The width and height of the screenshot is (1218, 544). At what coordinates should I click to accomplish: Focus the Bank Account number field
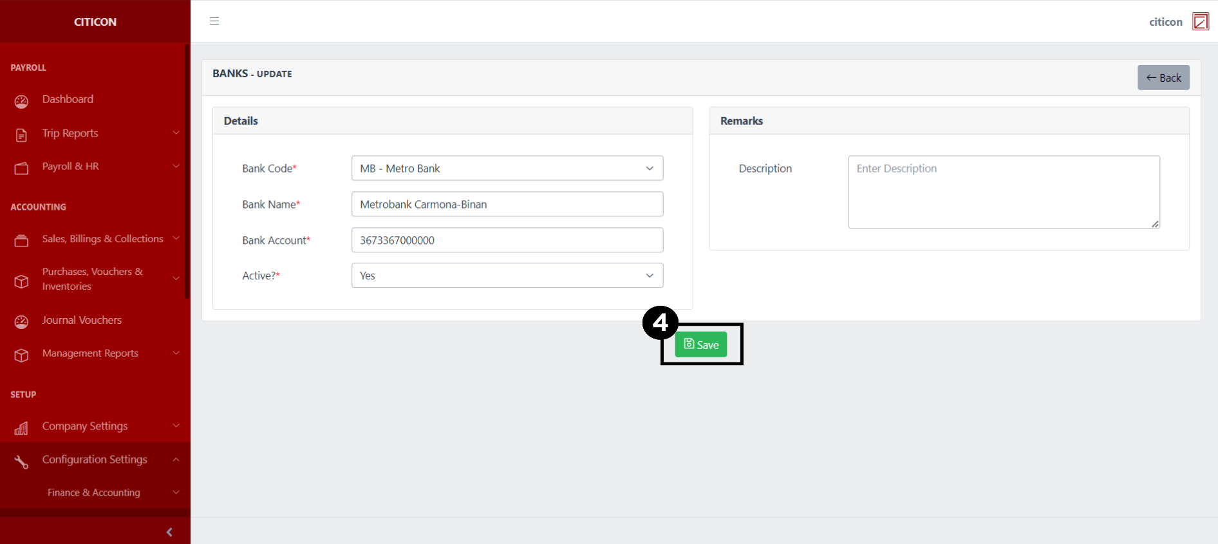[507, 240]
